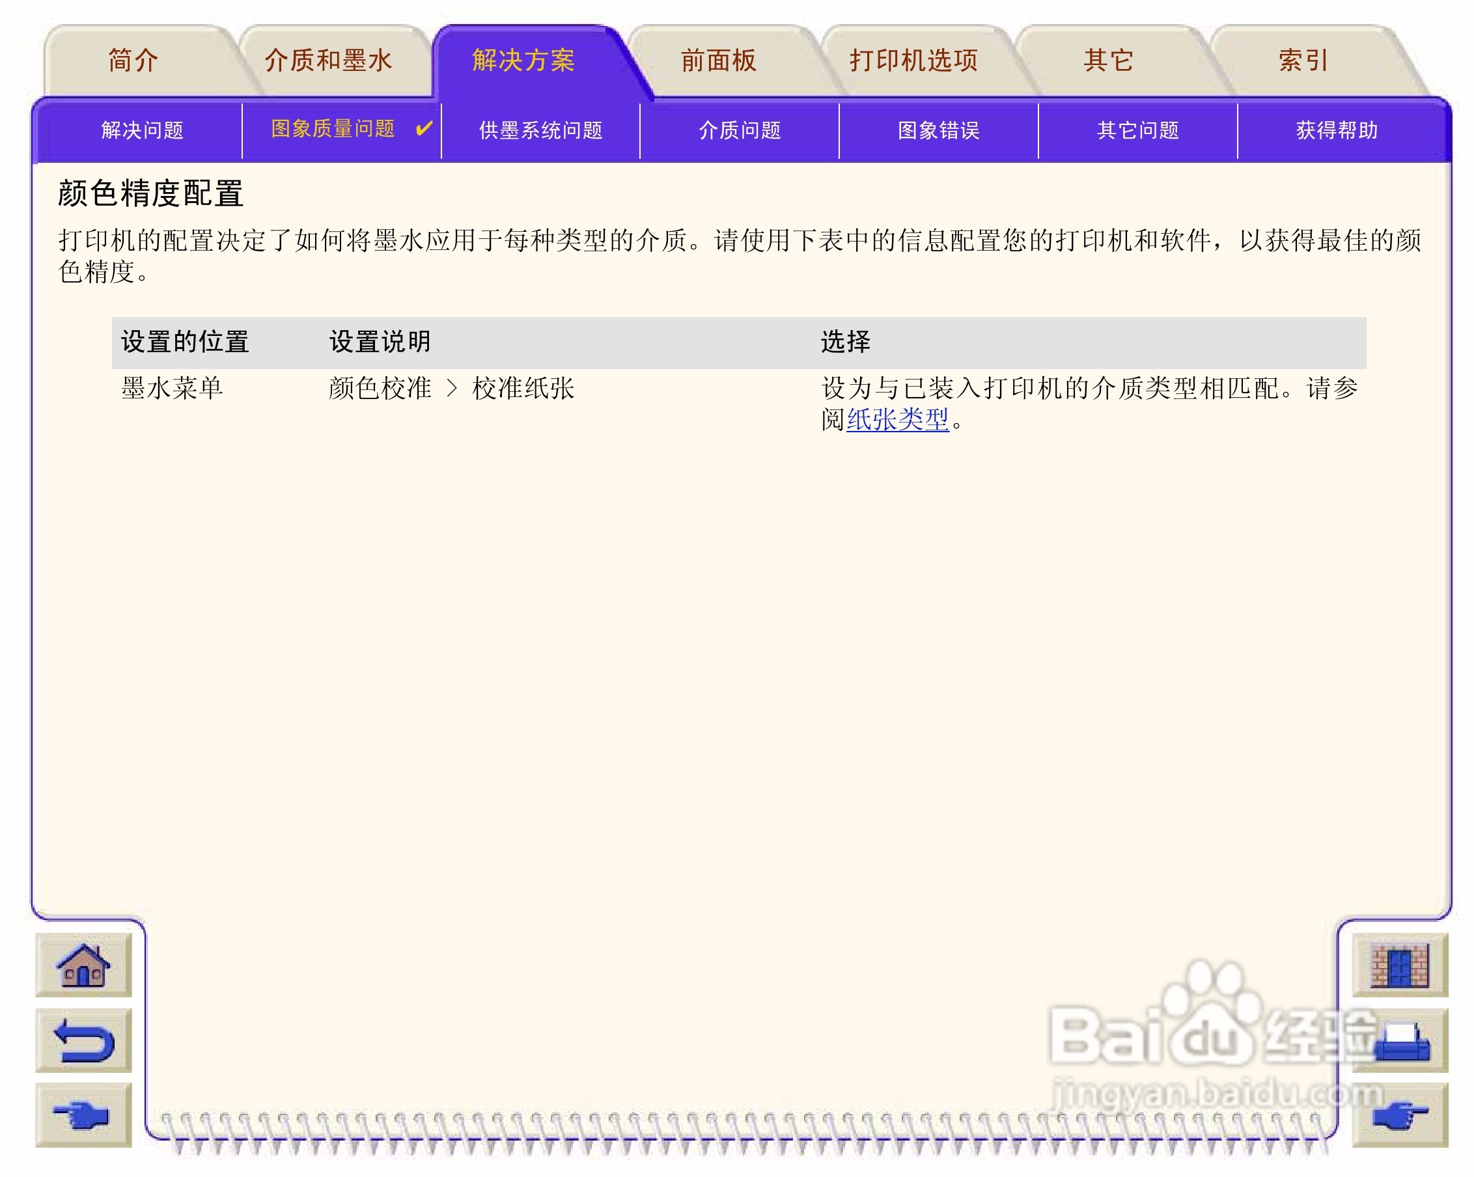Open the 前面板 tab

coord(718,60)
